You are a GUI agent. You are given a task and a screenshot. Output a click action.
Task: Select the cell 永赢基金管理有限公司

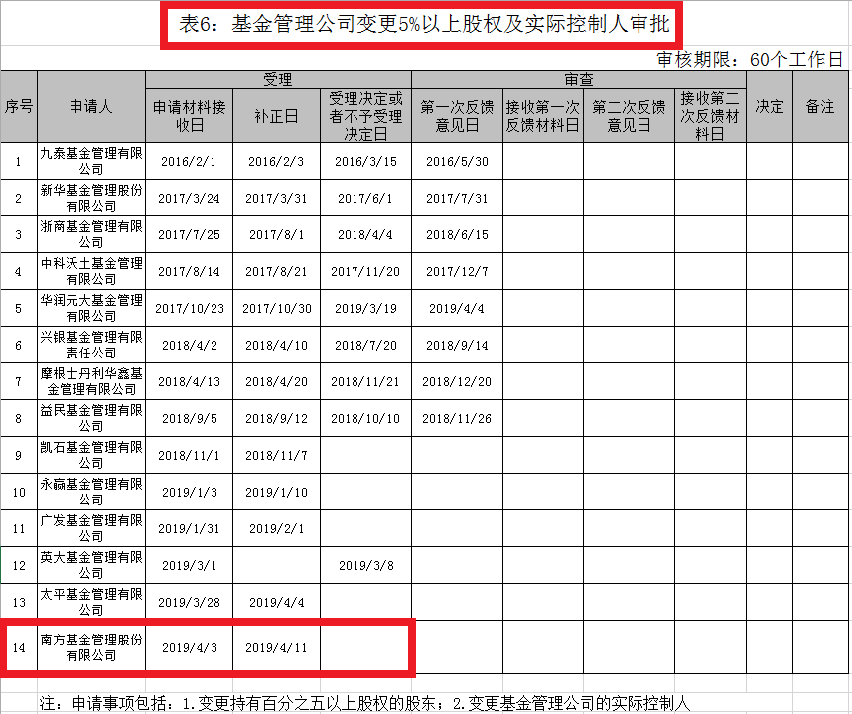[91, 492]
